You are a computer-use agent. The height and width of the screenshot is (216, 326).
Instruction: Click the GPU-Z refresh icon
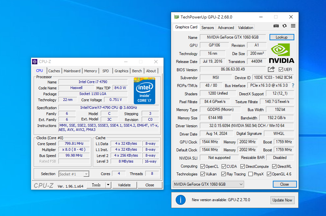(x=284, y=26)
